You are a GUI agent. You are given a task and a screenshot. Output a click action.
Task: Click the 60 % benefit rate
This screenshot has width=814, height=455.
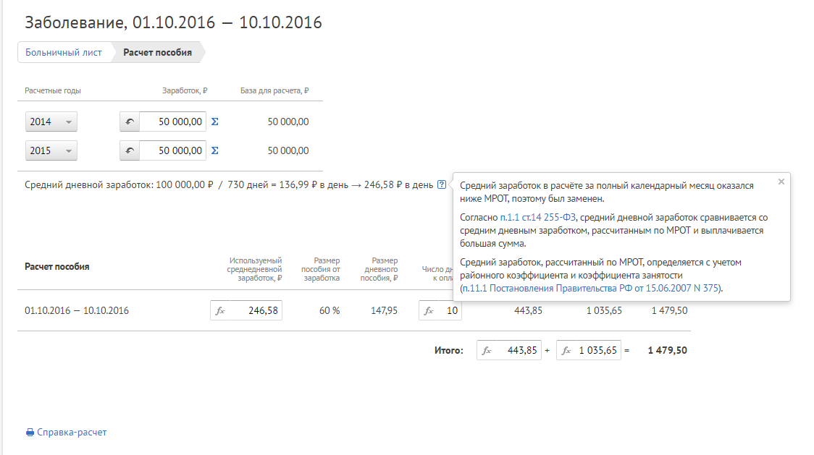point(330,311)
